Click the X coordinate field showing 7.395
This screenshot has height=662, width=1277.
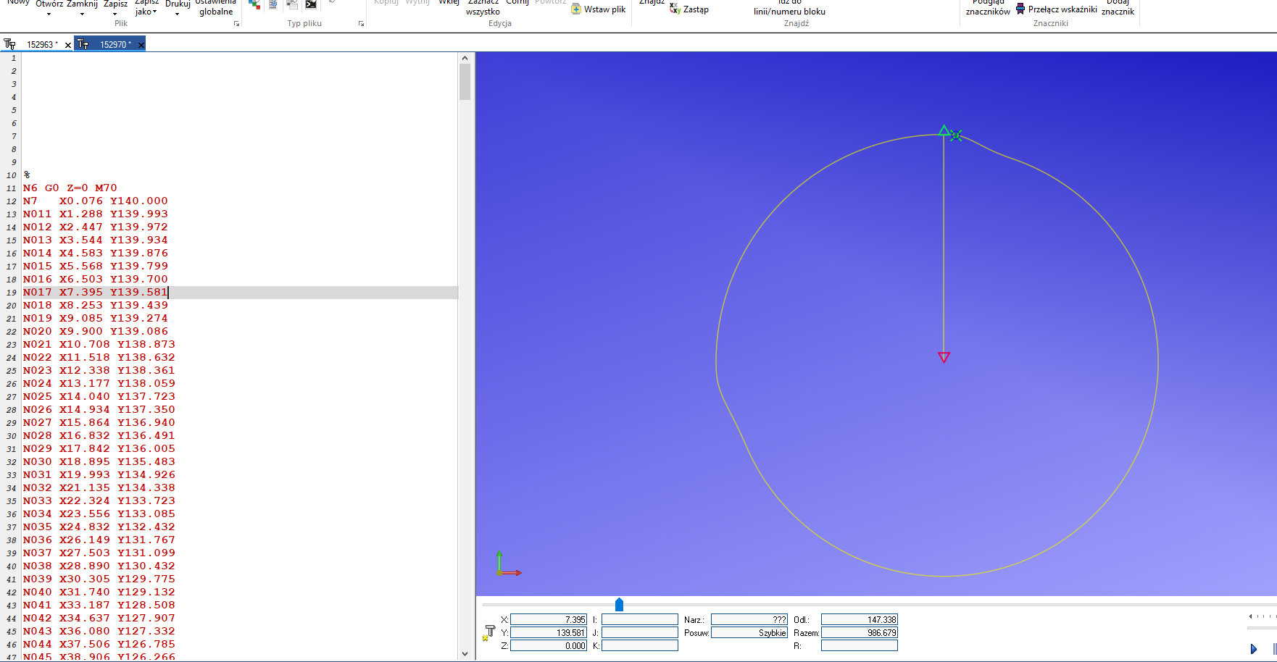tap(549, 620)
